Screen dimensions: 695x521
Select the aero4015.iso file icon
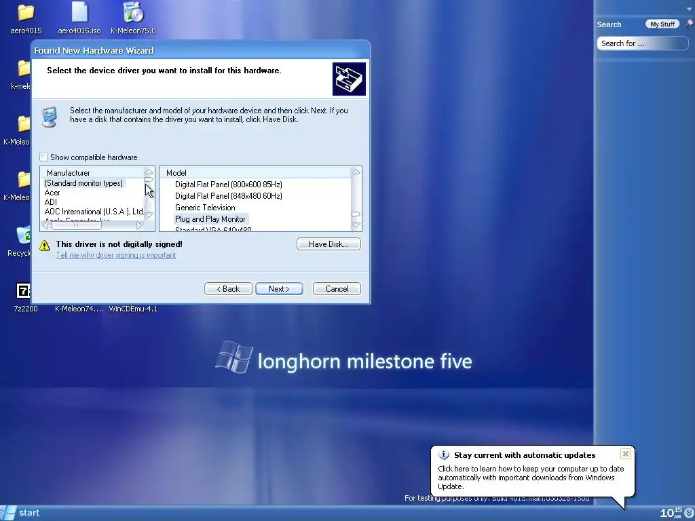[x=80, y=12]
